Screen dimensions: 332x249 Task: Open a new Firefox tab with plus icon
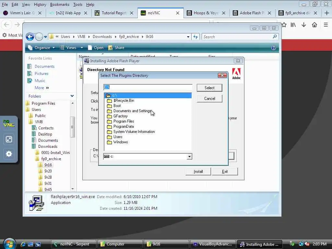(x=327, y=13)
